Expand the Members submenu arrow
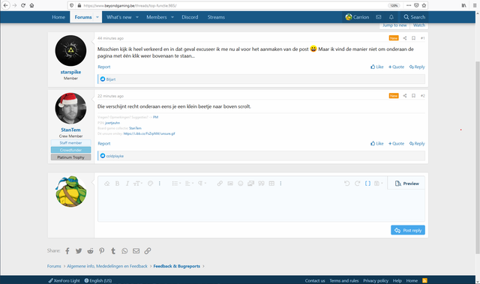Screen dimensions: 480x284 pyautogui.click(x=172, y=17)
